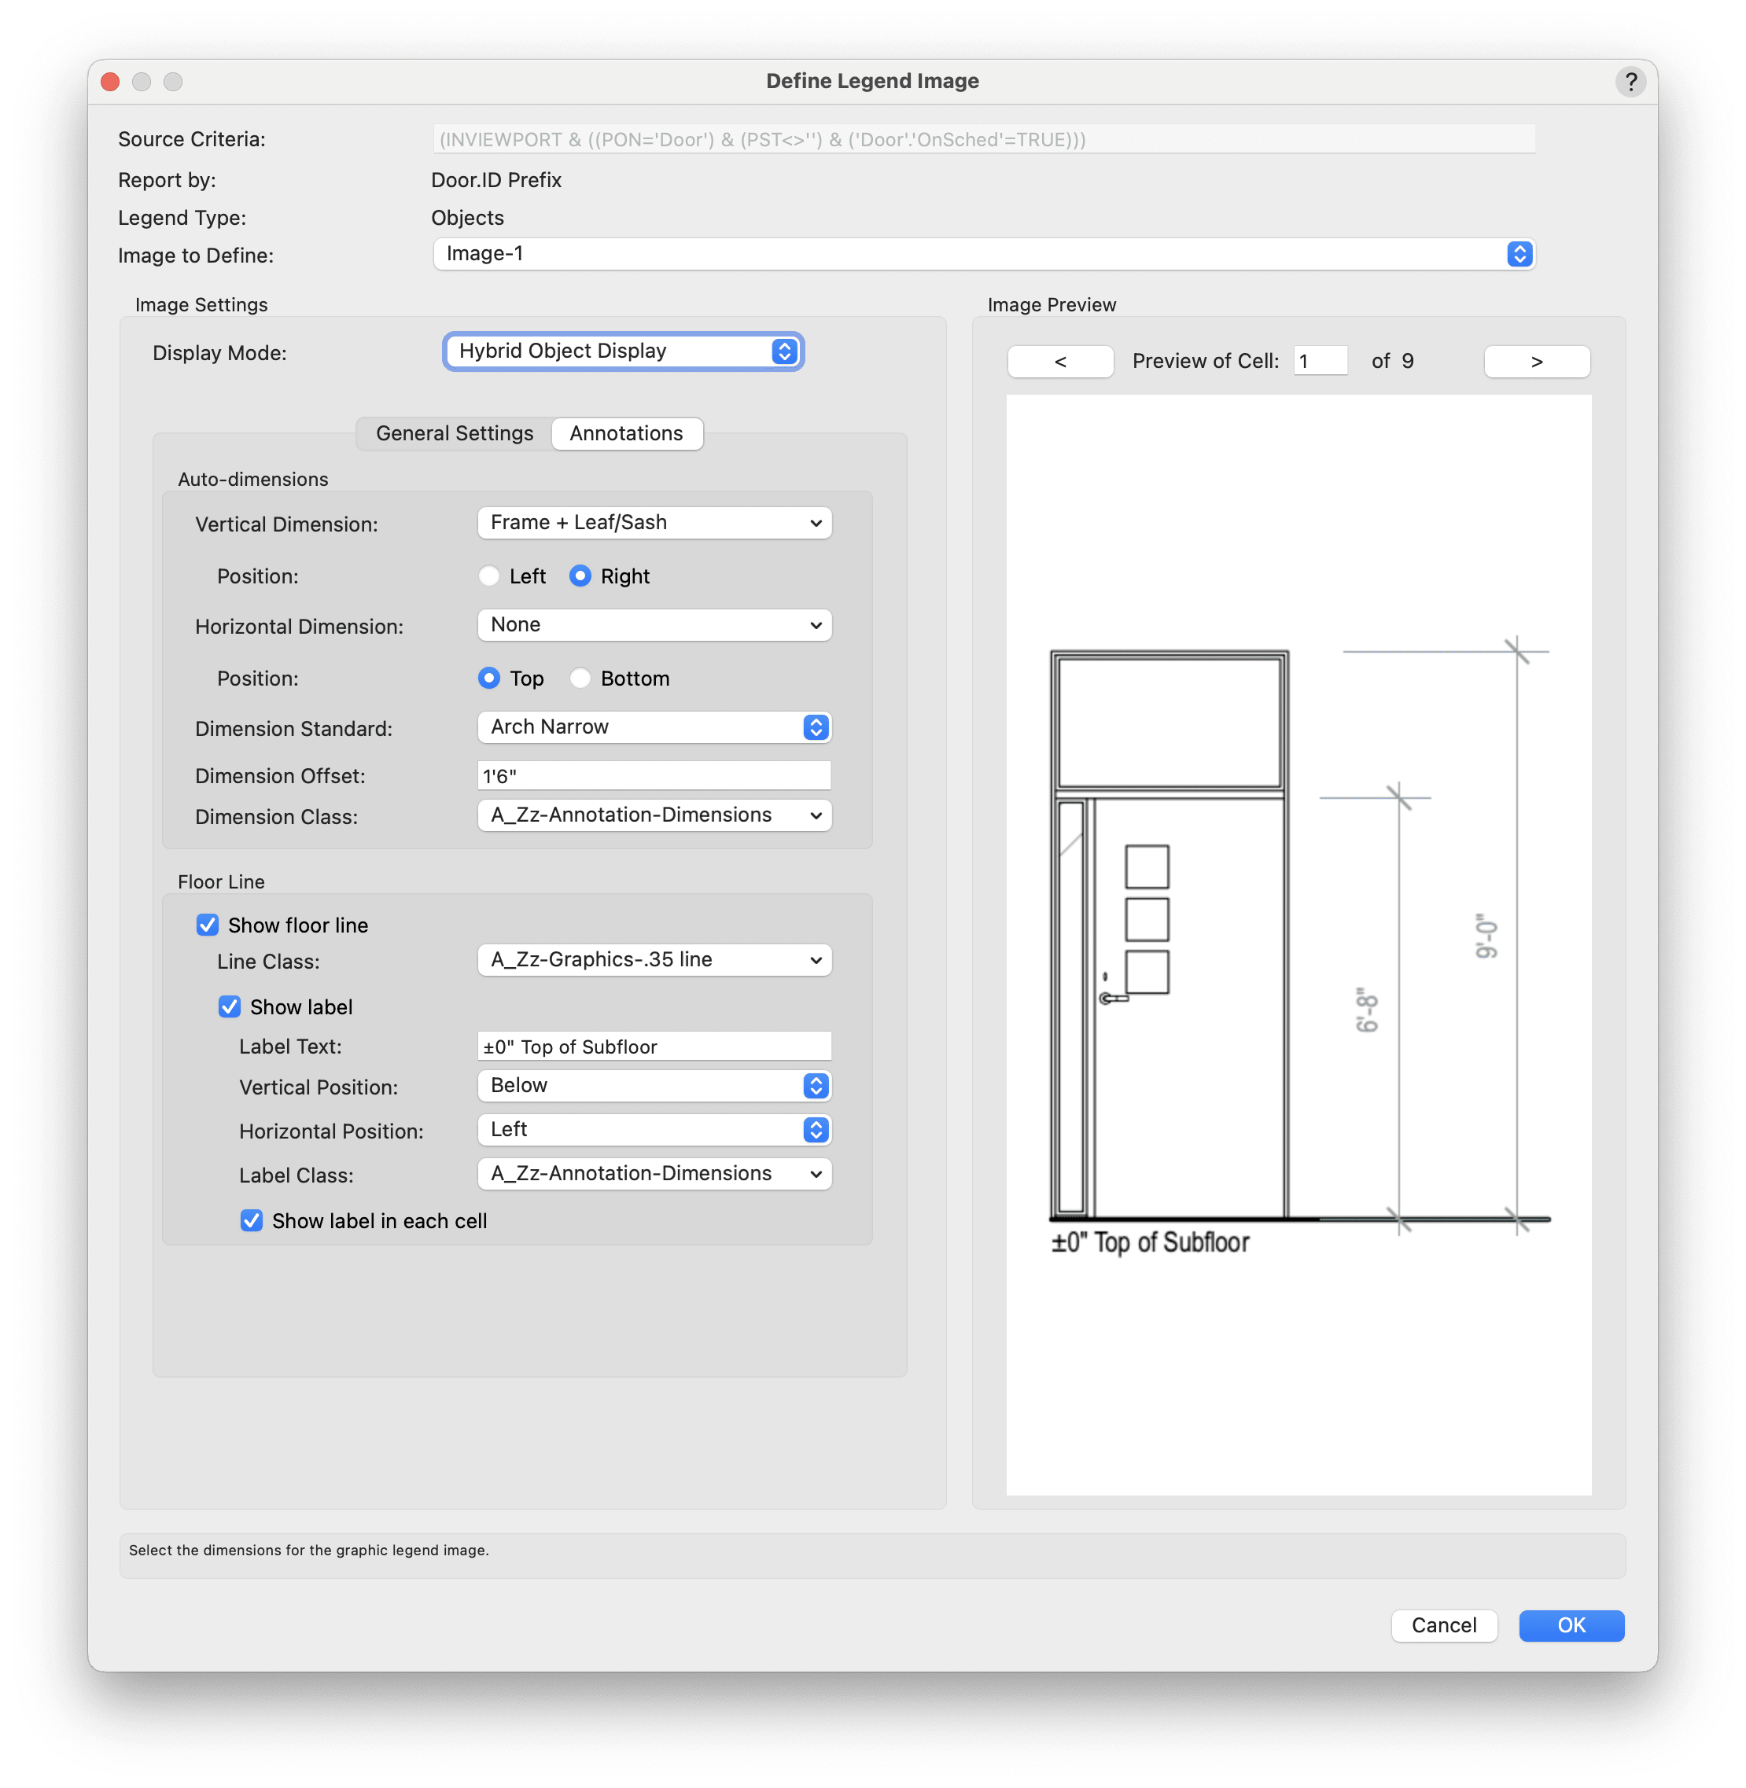Click the red close window button

click(110, 82)
